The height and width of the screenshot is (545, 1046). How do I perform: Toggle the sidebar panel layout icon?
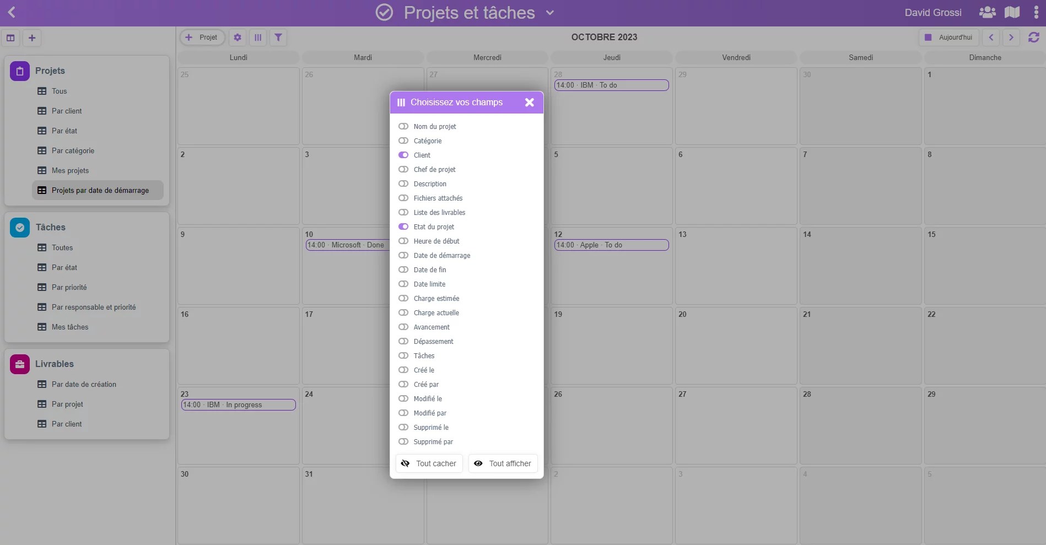pos(10,38)
